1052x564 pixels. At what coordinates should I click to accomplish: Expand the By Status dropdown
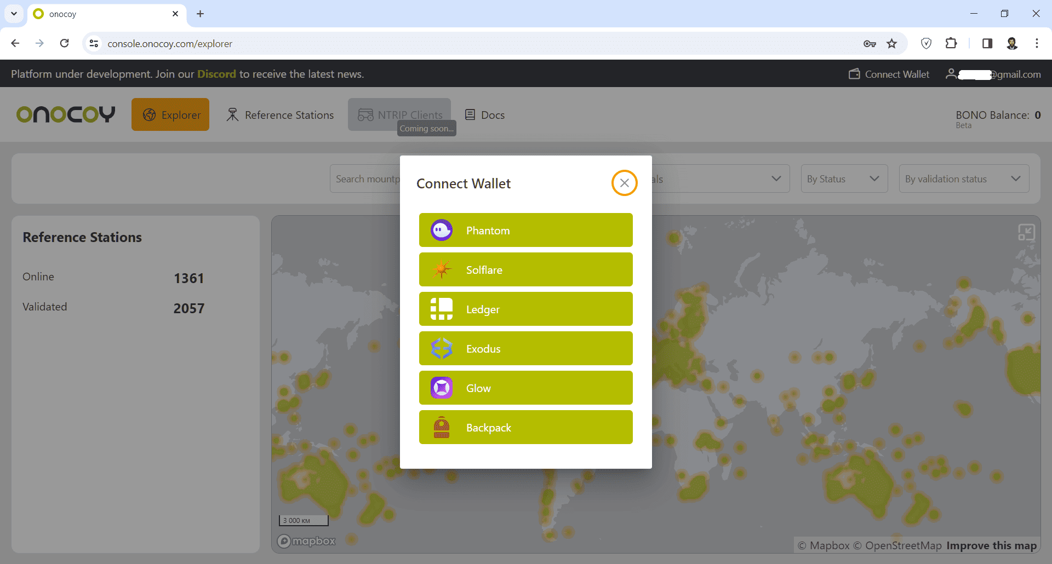pos(844,179)
